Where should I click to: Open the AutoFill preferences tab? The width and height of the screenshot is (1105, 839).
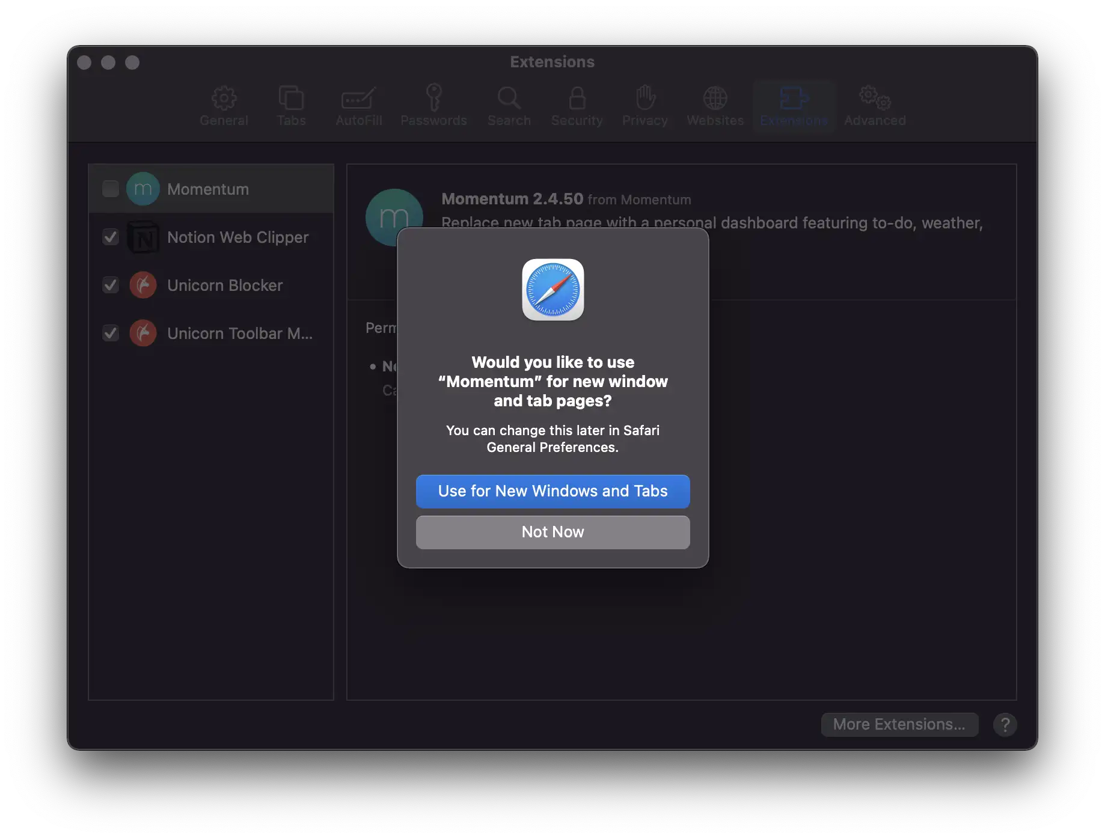click(x=359, y=106)
